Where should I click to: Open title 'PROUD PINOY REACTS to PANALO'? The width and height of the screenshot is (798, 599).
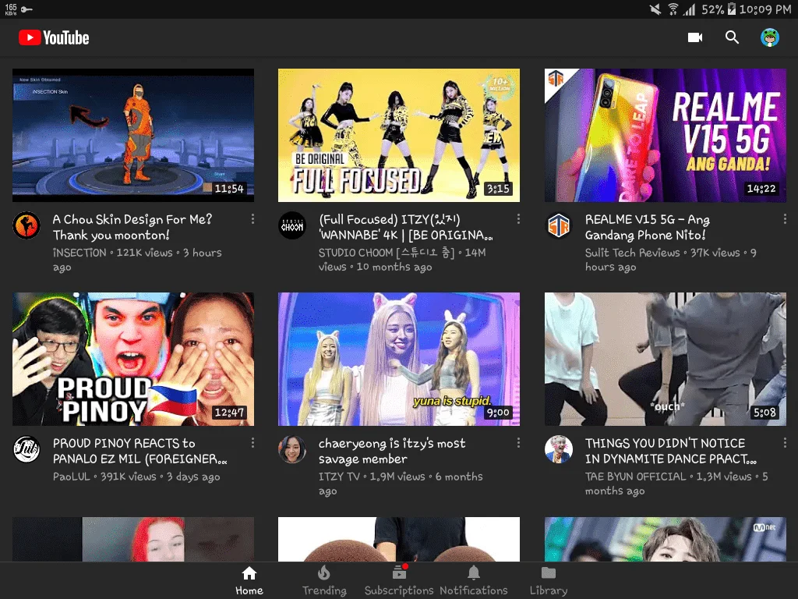140,451
